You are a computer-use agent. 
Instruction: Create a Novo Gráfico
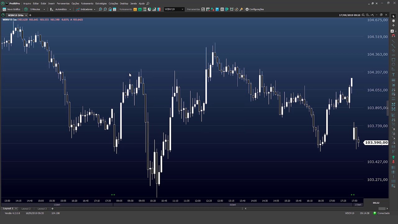click(12, 9)
